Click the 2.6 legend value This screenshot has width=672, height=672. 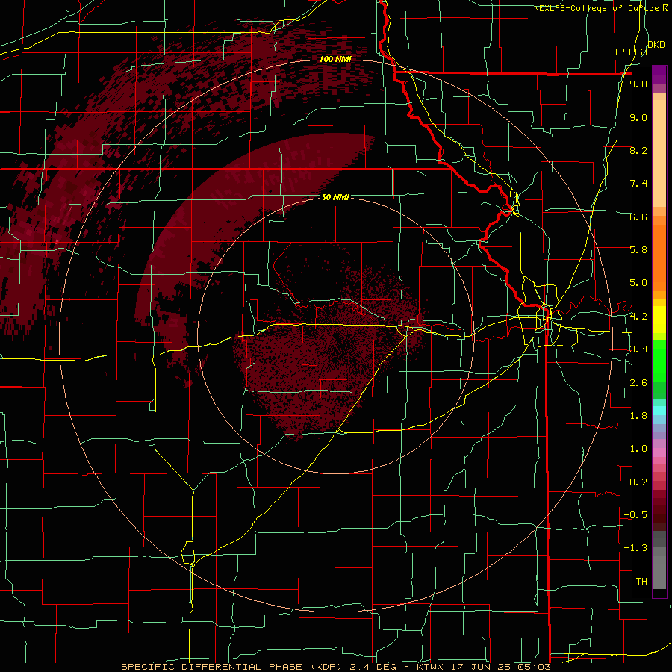click(638, 383)
